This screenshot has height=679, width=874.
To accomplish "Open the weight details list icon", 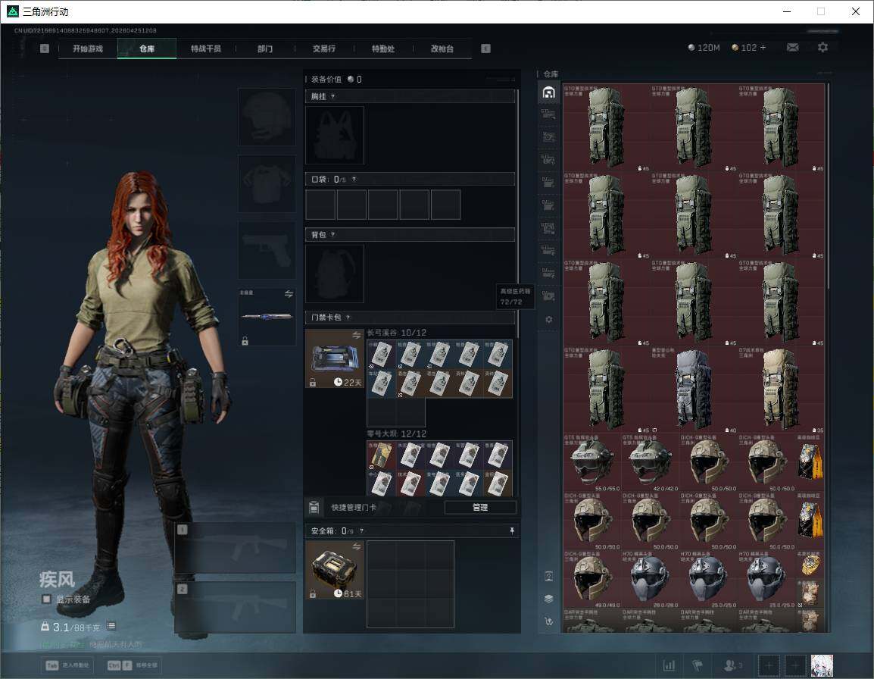I will (x=111, y=626).
